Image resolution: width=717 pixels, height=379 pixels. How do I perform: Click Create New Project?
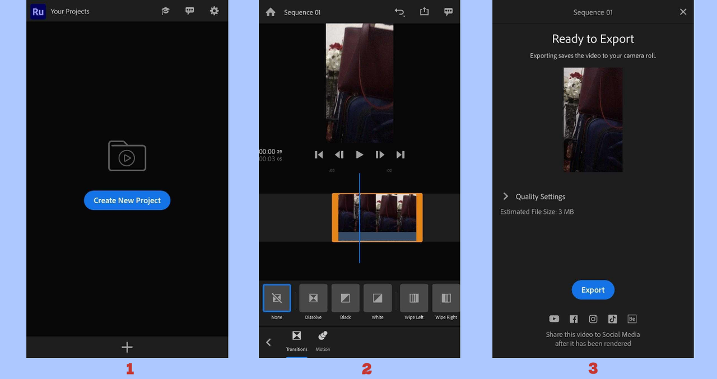click(127, 200)
